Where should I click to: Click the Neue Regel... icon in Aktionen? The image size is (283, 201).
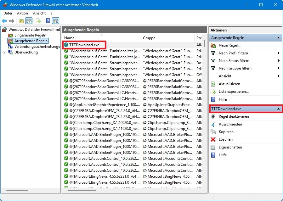point(213,45)
